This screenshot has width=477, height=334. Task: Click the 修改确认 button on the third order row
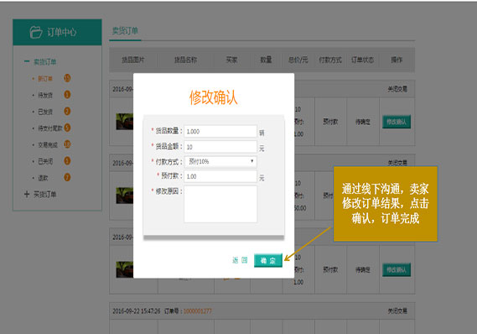pyautogui.click(x=397, y=269)
